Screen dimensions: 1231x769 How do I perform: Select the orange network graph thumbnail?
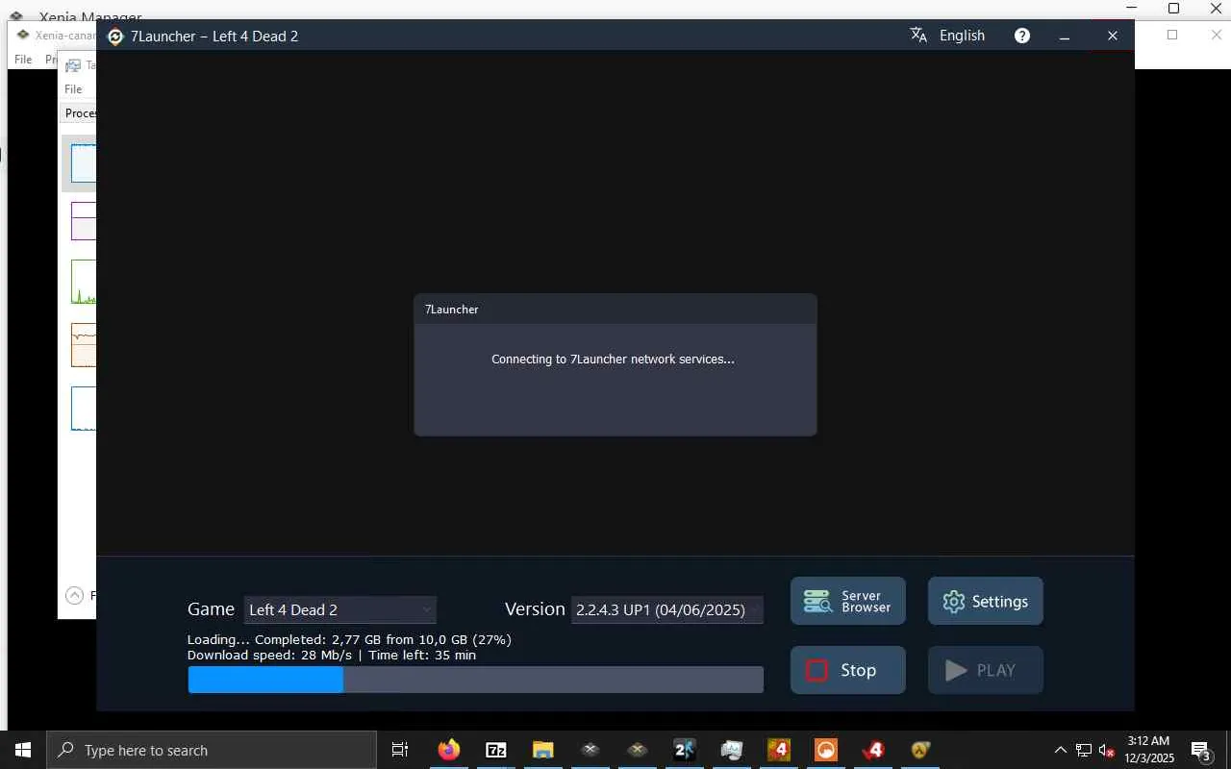[84, 345]
